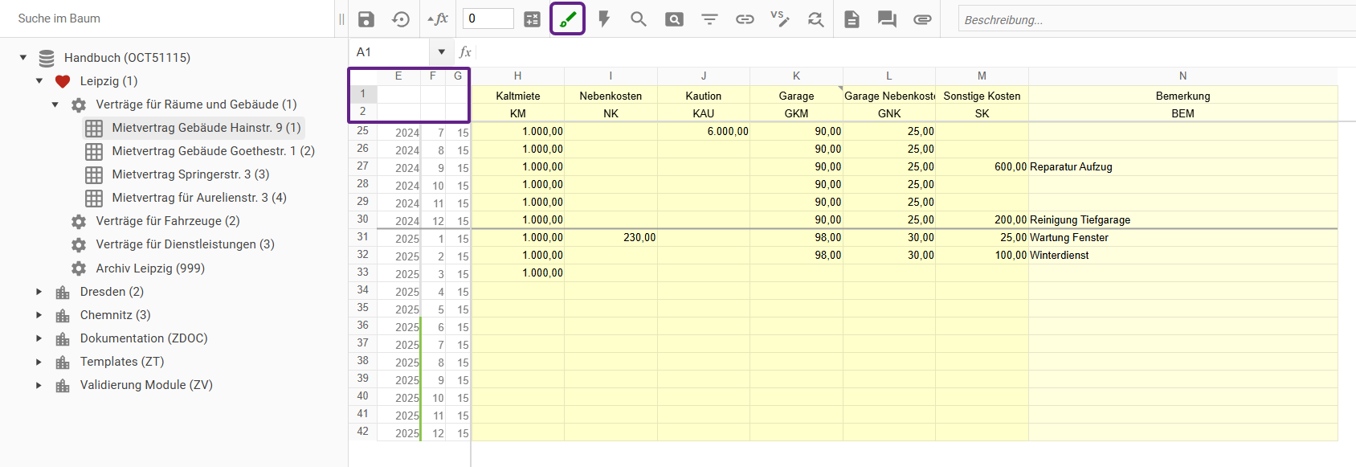
Task: Select the green paintbrush format tool
Action: [568, 19]
